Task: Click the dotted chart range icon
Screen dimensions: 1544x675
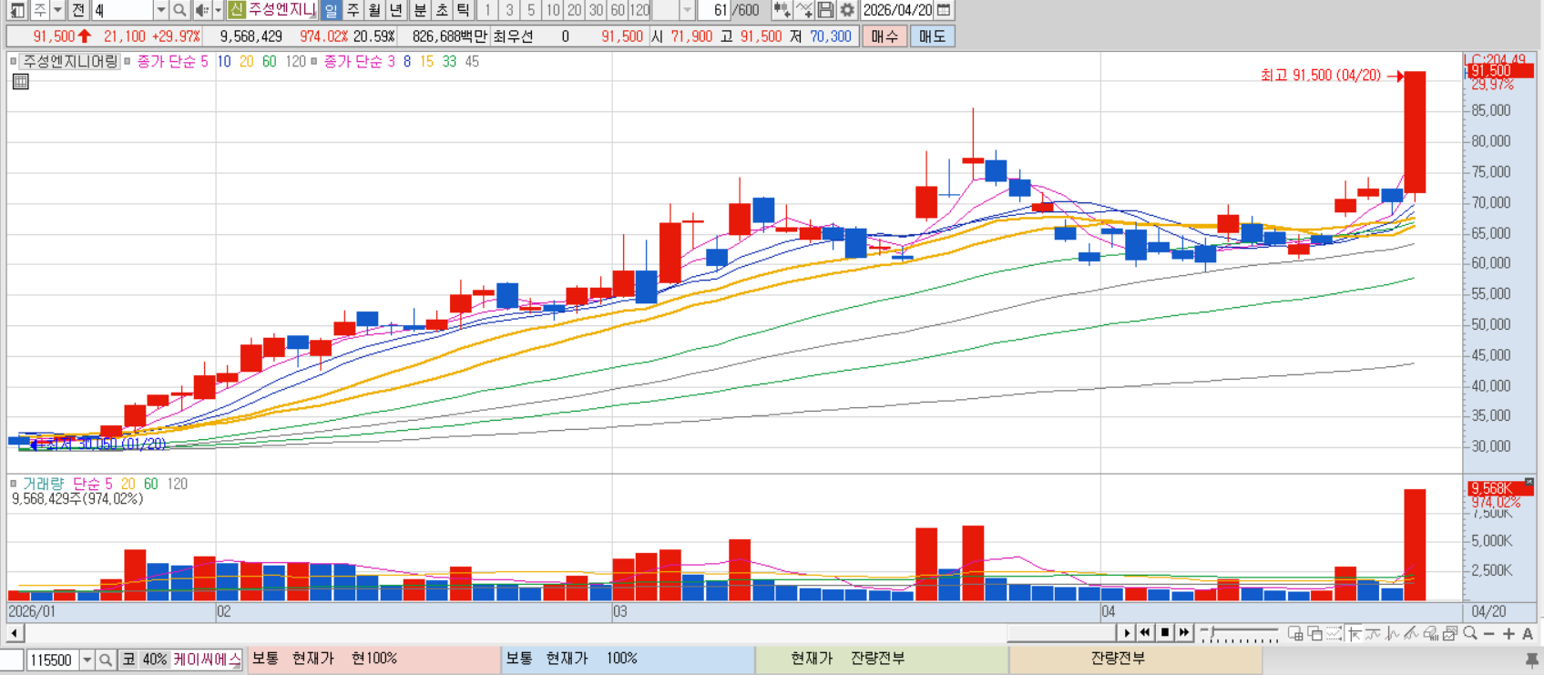Action: (1334, 633)
